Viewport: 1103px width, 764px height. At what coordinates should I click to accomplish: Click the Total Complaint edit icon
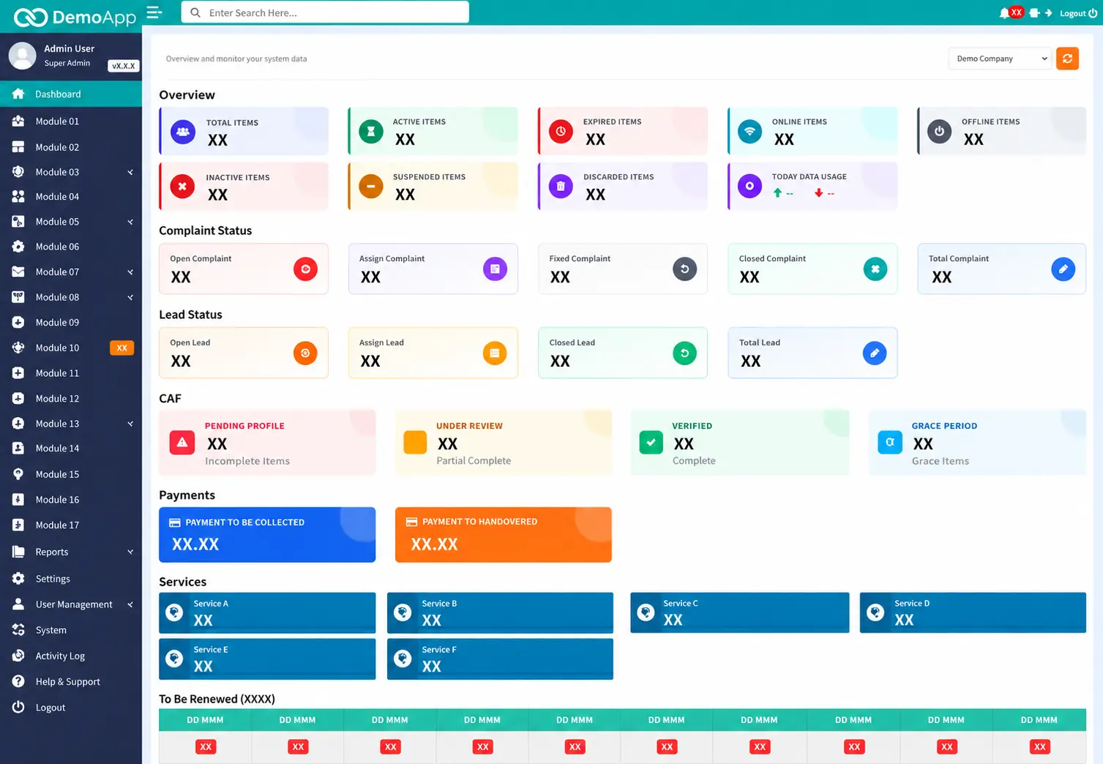click(1063, 269)
